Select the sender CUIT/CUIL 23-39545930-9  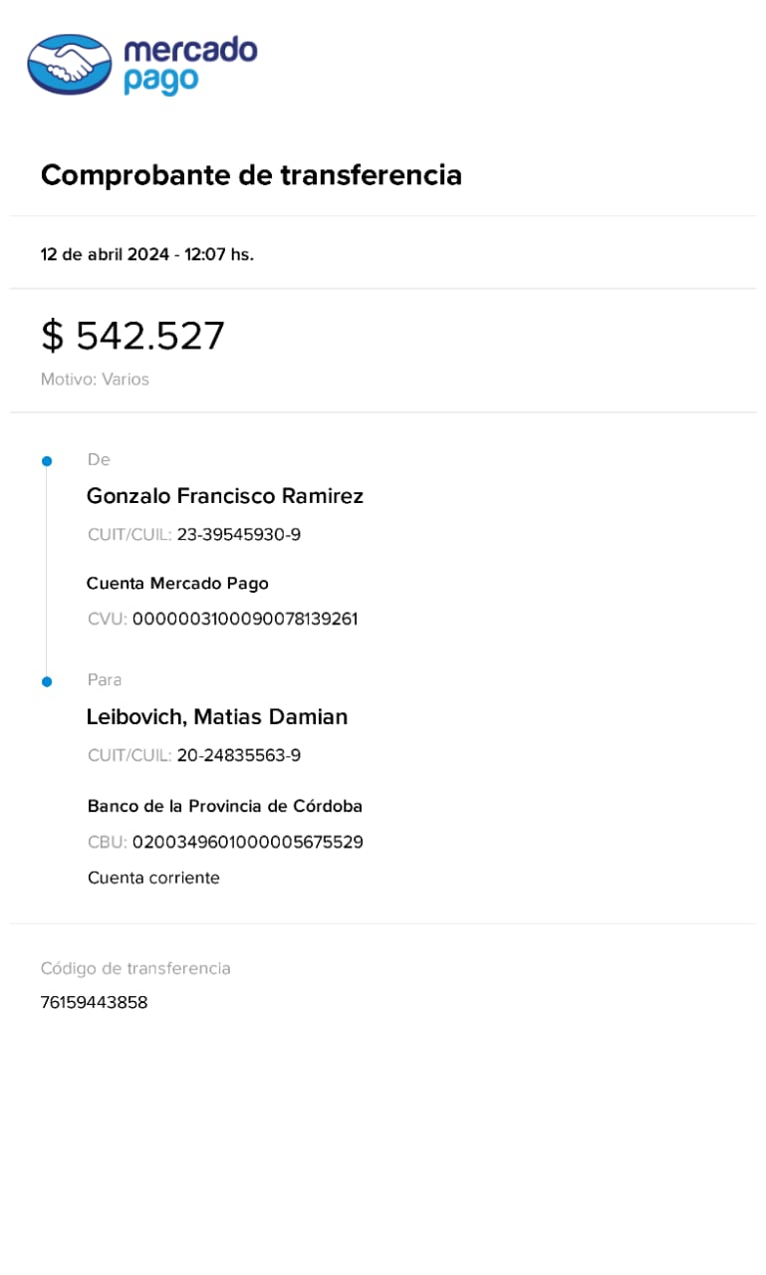point(238,535)
